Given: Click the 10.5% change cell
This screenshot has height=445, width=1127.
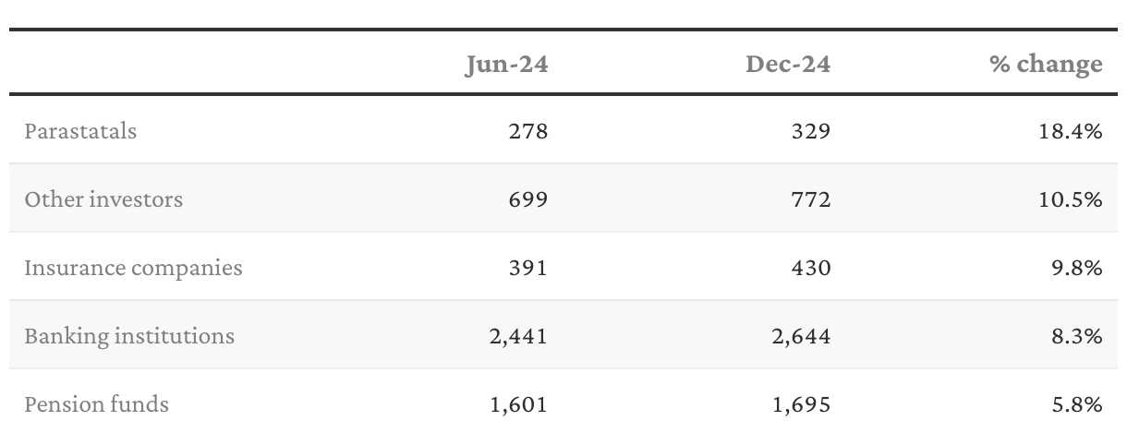Looking at the screenshot, I should click(x=1071, y=199).
